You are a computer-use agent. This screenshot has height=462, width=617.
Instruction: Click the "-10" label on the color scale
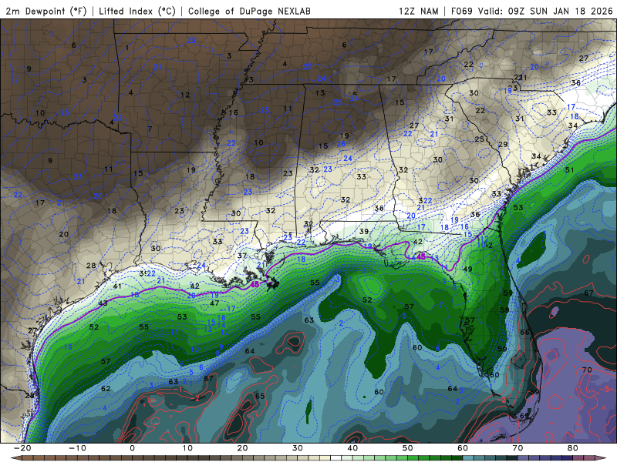pyautogui.click(x=77, y=448)
